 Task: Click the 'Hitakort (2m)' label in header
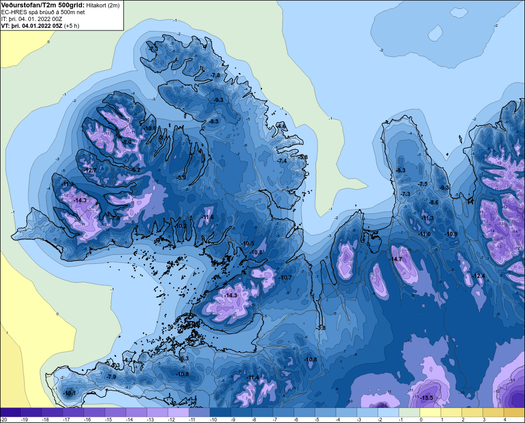tap(102, 5)
